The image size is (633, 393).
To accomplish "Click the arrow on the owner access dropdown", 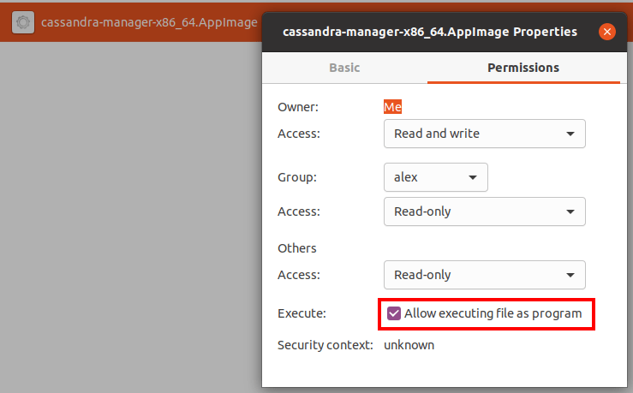I will pos(570,134).
